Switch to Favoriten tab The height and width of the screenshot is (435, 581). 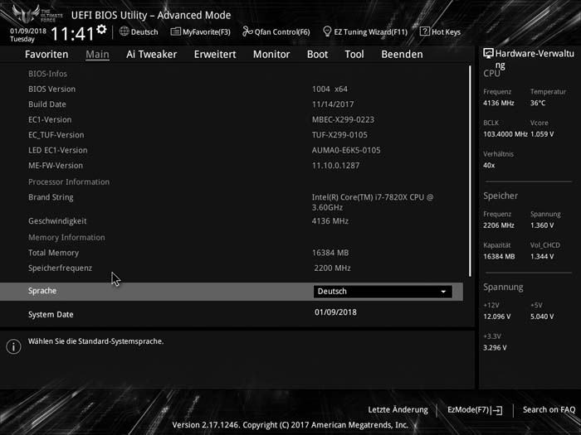tap(46, 55)
